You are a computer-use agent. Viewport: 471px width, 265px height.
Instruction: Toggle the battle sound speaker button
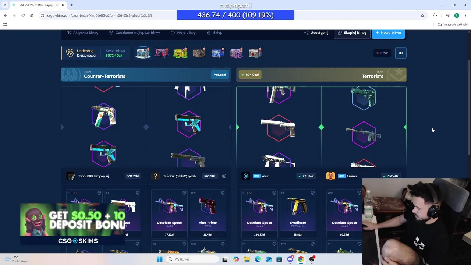pyautogui.click(x=401, y=53)
